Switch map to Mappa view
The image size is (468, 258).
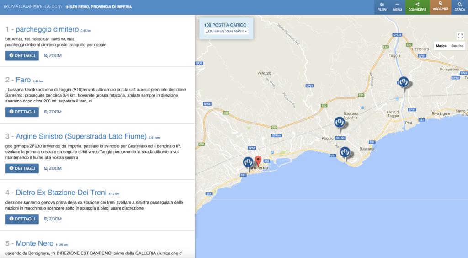[441, 46]
